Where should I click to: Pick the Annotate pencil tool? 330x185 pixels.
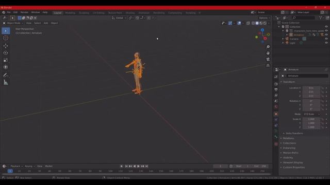[6, 75]
